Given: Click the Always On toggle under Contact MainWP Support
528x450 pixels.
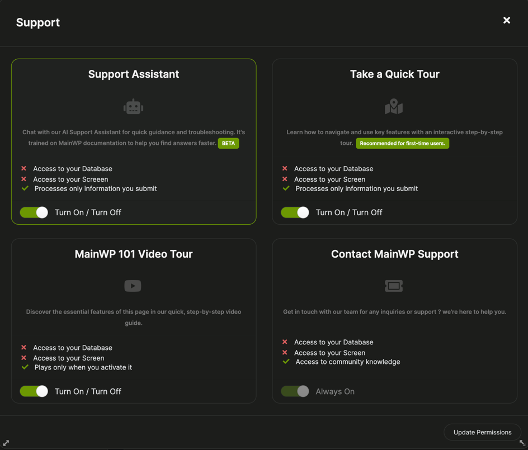Looking at the screenshot, I should [x=295, y=391].
